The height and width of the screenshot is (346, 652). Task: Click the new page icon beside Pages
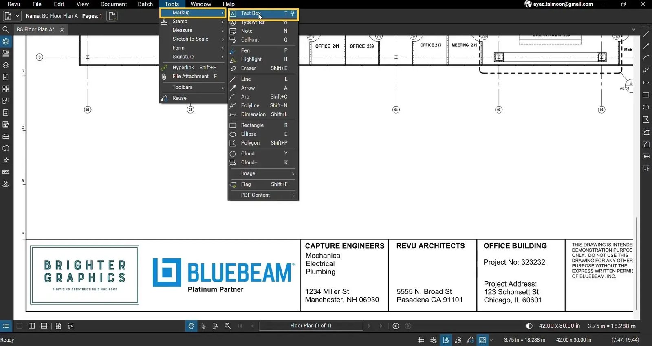(x=112, y=16)
